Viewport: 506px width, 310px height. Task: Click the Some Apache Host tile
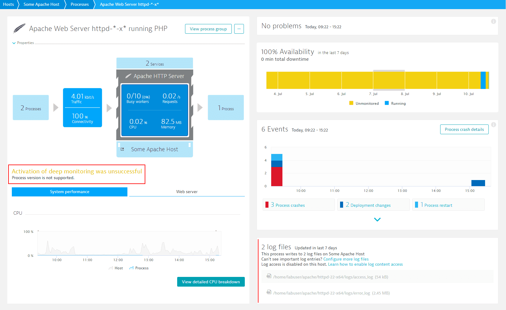tap(155, 149)
